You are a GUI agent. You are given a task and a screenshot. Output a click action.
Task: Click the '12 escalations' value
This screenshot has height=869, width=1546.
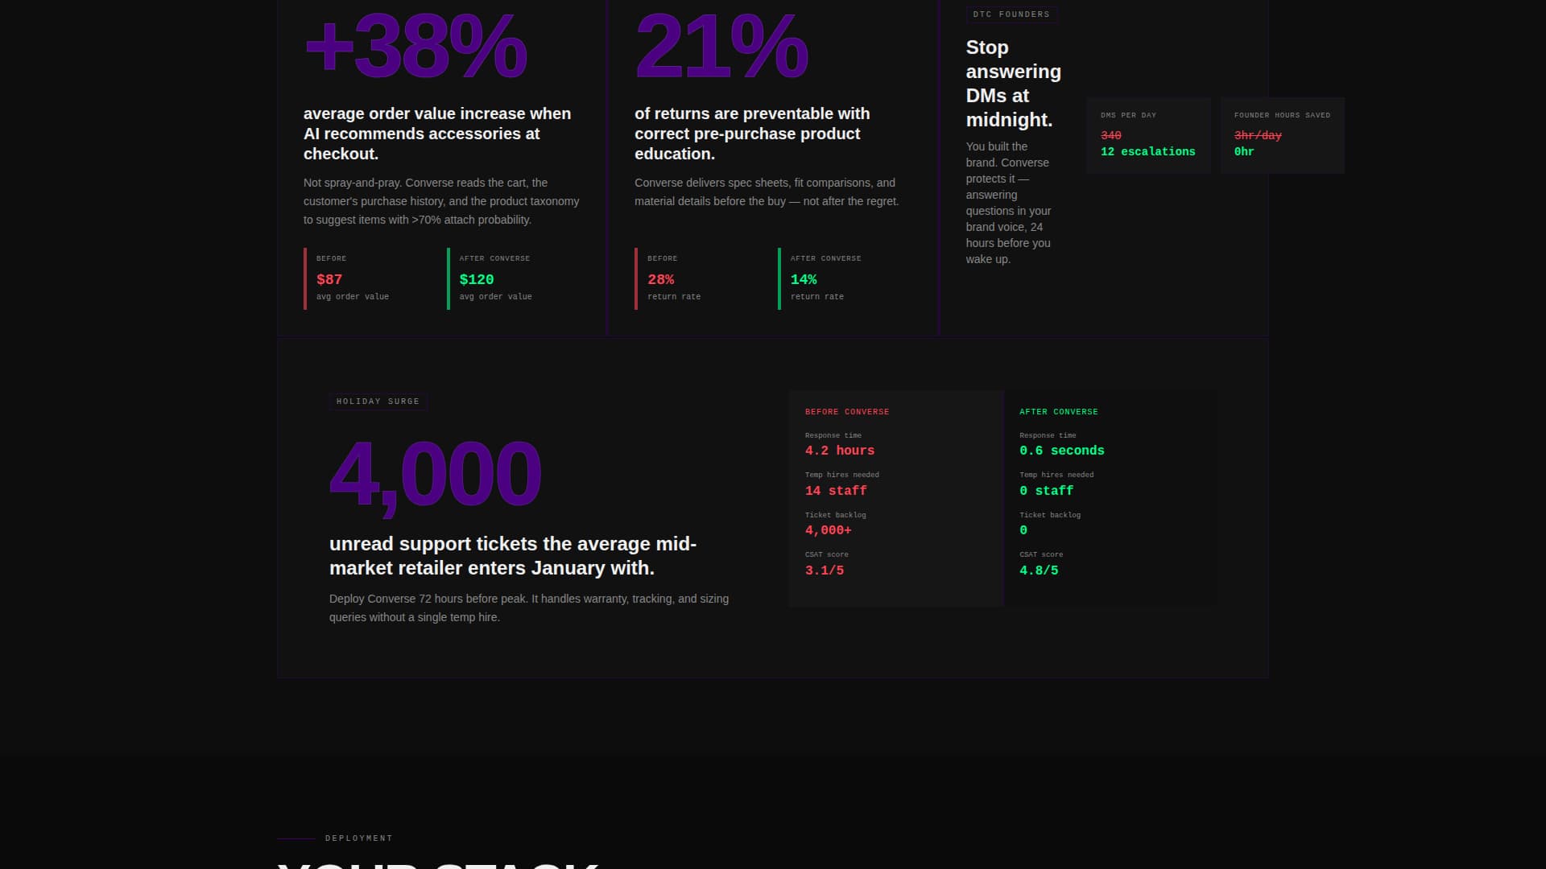[1148, 151]
